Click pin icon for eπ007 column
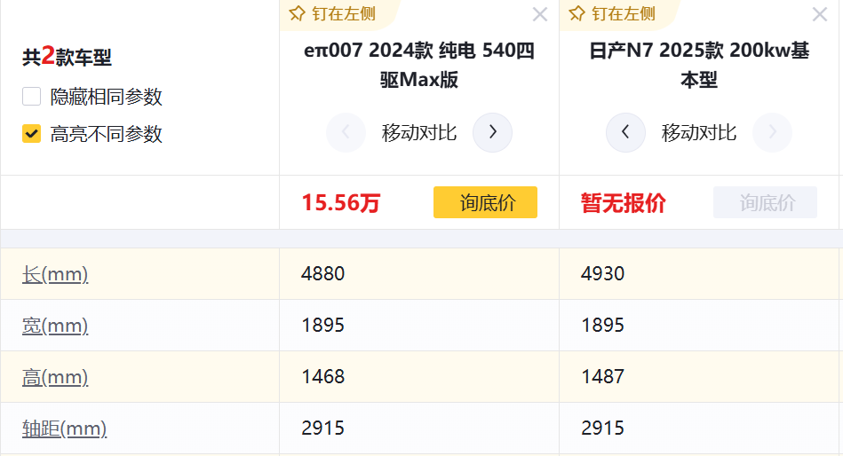The height and width of the screenshot is (456, 843). (298, 13)
